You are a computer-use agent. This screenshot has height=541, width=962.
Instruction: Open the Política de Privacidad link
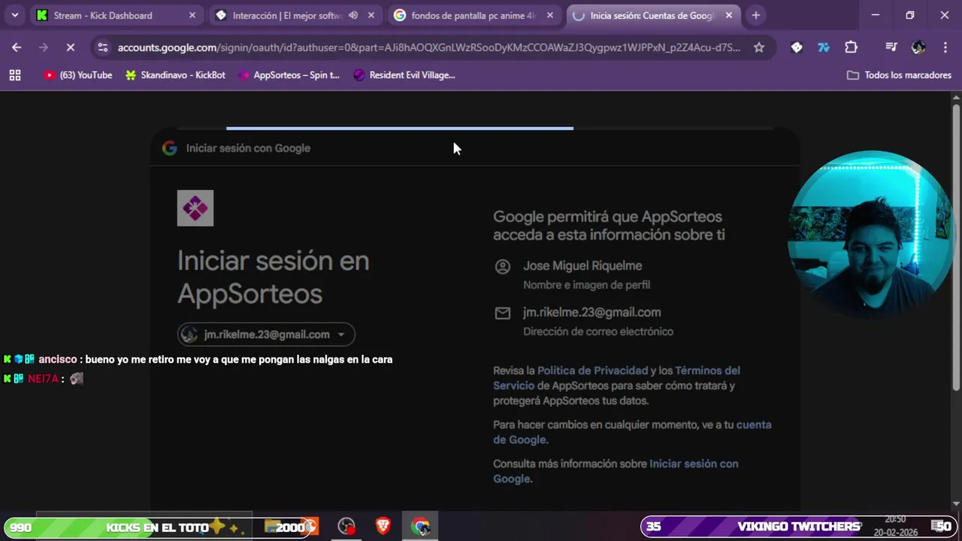click(592, 370)
